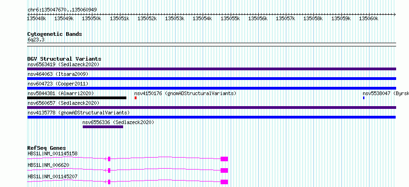
Task: Click the nsv6563419 (Sedlazeck2020) label
Action: pyautogui.click(x=63, y=64)
